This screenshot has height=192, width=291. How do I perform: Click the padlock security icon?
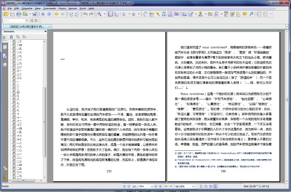pyautogui.click(x=217, y=14)
